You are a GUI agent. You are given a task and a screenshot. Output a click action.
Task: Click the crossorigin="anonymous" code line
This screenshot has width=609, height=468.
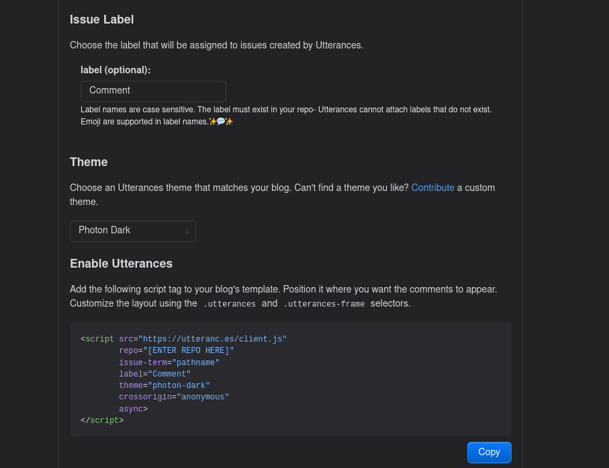(x=174, y=397)
